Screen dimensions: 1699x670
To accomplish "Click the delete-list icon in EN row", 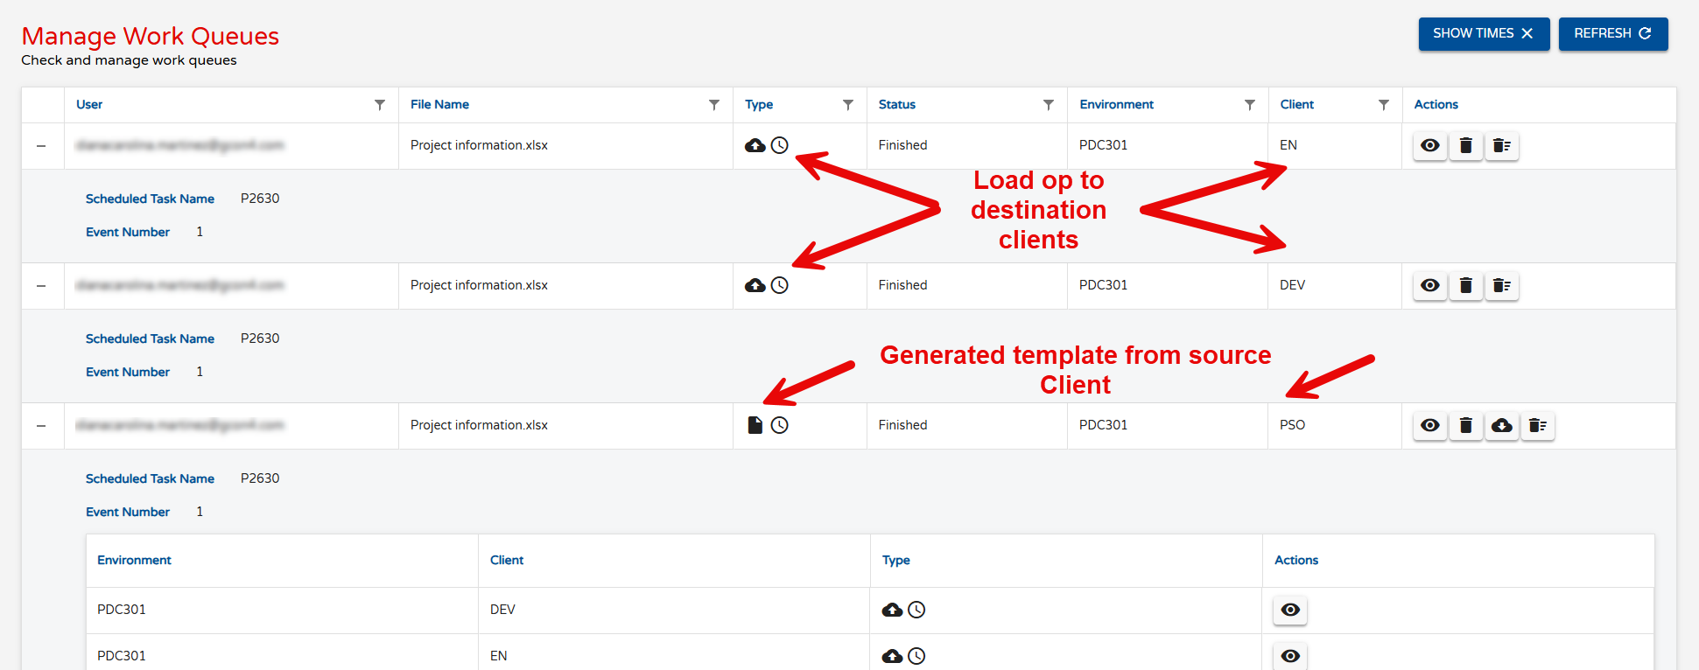I will [x=1502, y=145].
